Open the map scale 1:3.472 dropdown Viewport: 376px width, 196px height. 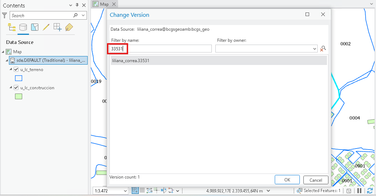125,191
